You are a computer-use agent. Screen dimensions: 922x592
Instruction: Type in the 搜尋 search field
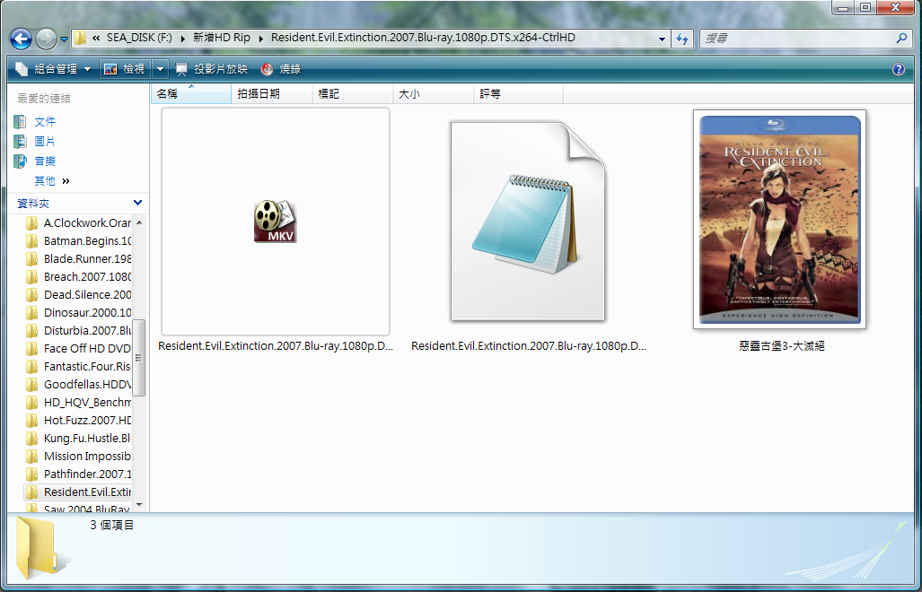pos(795,39)
